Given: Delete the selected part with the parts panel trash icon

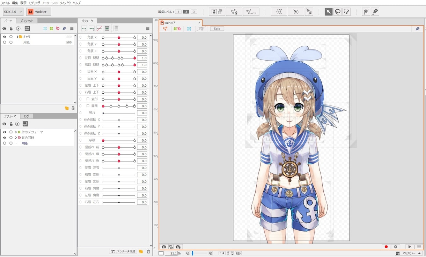Looking at the screenshot, I should pos(73,108).
